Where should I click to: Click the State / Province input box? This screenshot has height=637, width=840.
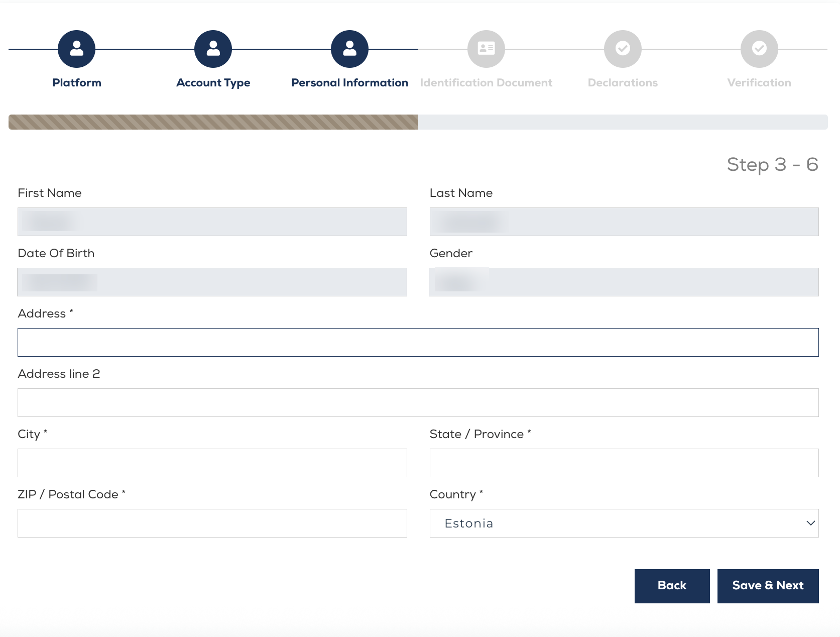coord(624,463)
